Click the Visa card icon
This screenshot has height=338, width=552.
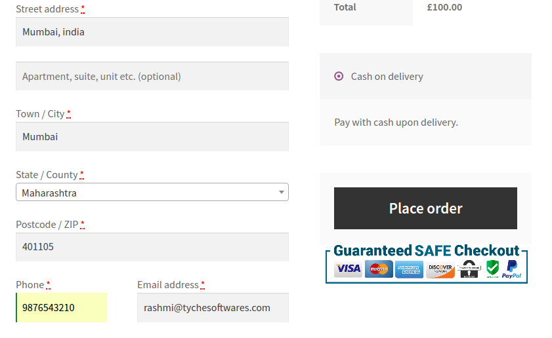(348, 269)
